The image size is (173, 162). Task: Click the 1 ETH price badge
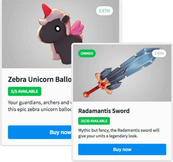coord(159,53)
